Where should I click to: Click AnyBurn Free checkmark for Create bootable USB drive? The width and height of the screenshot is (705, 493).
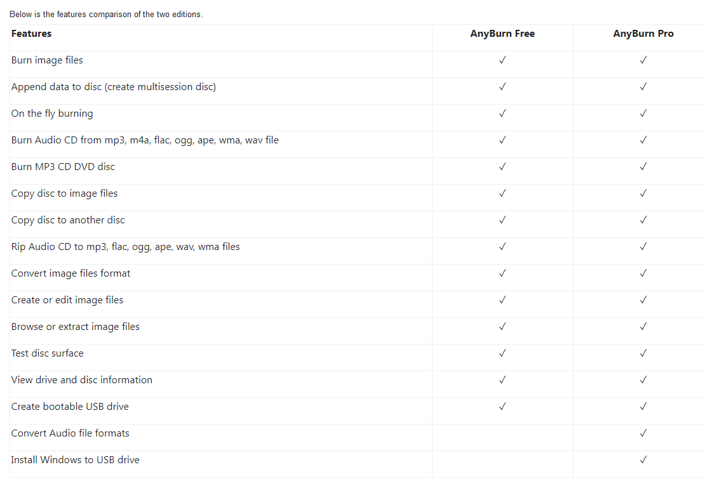[502, 407]
